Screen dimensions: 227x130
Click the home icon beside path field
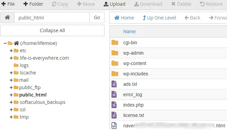point(7,17)
